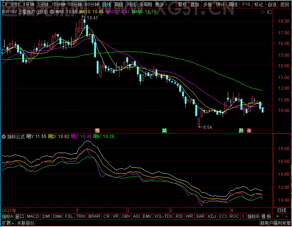This screenshot has width=292, height=227.
Task: Click the red 涨 marker
Action: tap(249, 130)
